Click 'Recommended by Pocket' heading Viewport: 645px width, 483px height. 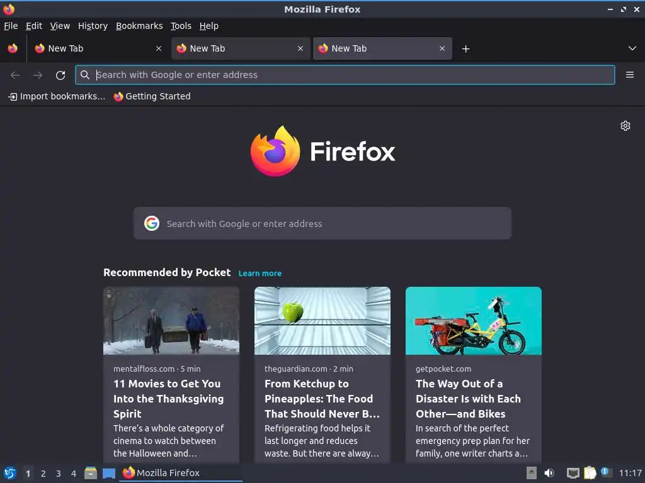(x=167, y=272)
